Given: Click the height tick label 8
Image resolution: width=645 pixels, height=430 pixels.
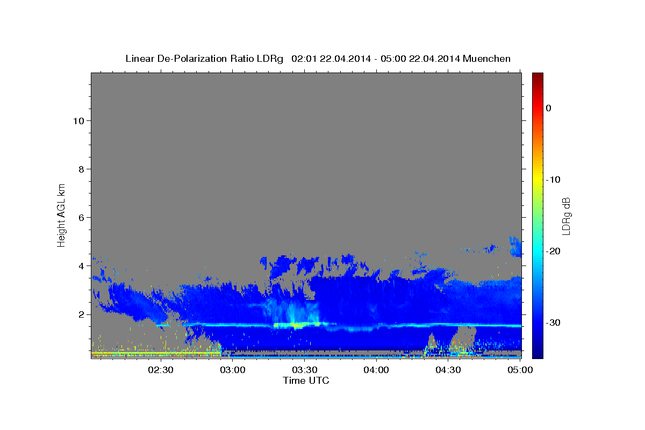Looking at the screenshot, I should click(81, 169).
